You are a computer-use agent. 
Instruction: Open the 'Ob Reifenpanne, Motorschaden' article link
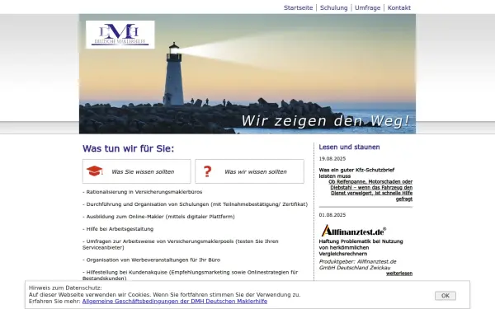[370, 190]
